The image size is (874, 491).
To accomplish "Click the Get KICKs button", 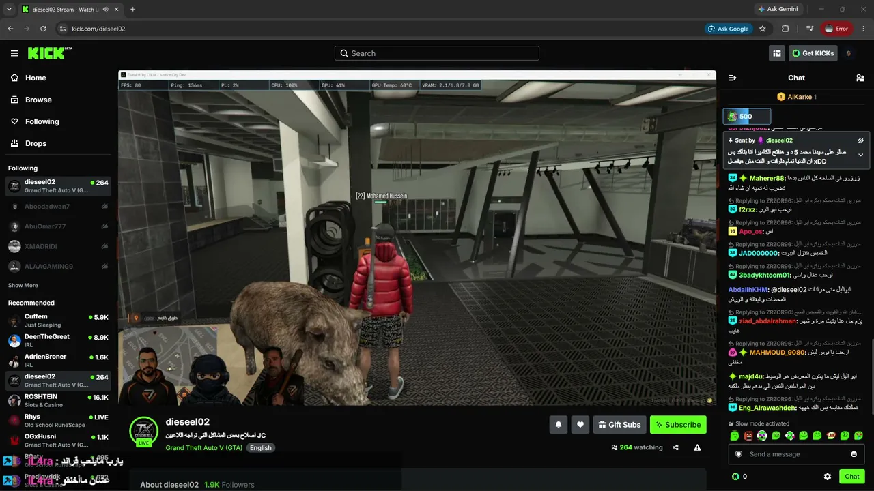I will 813,53.
